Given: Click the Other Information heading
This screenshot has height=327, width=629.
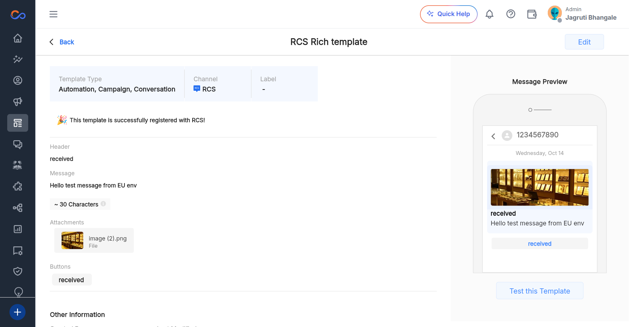Looking at the screenshot, I should pyautogui.click(x=77, y=315).
